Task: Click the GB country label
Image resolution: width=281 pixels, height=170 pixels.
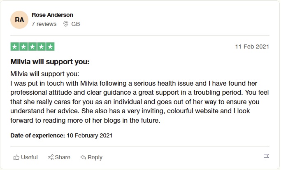Action: pos(76,24)
